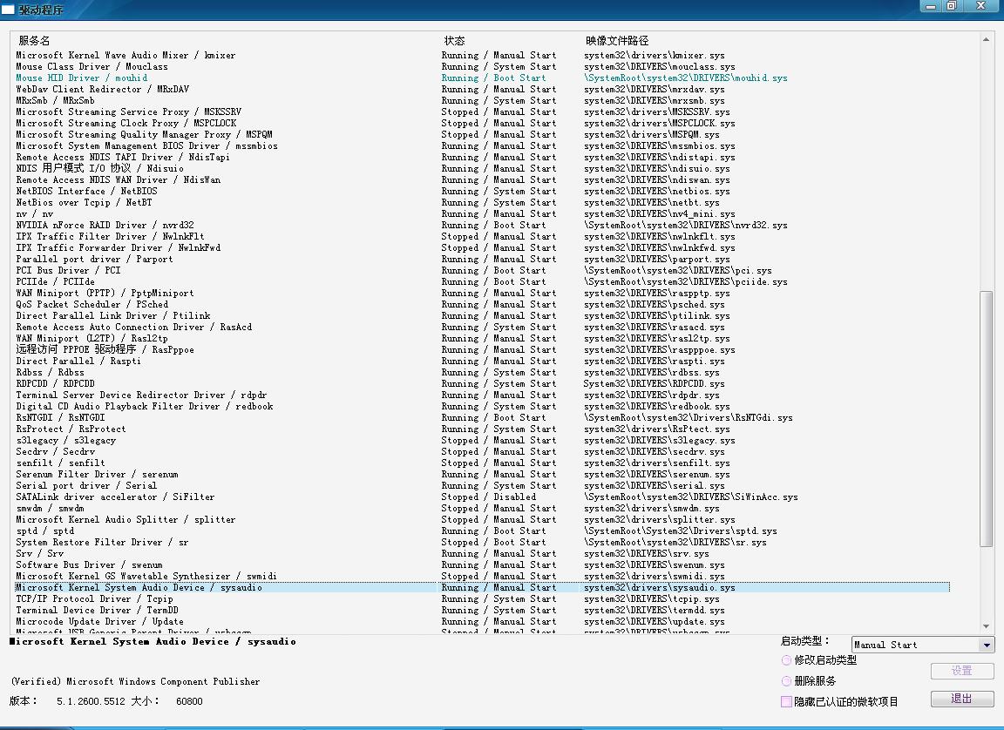The width and height of the screenshot is (1004, 730).
Task: Select IPX Traffic Forwarder Driver / NwlnkFwd row
Action: pyautogui.click(x=482, y=247)
